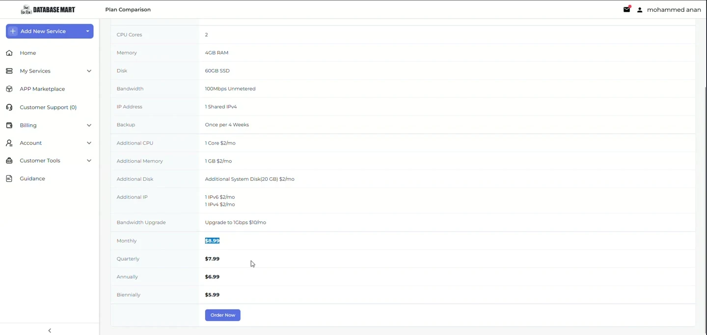707x335 pixels.
Task: Expand the Billing submenu chevron
Action: coord(89,125)
